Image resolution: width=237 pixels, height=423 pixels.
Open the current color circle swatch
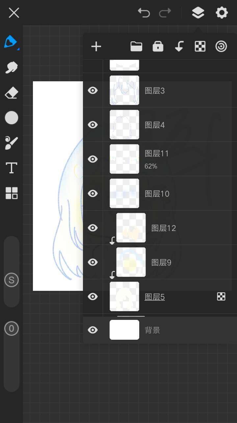point(12,118)
